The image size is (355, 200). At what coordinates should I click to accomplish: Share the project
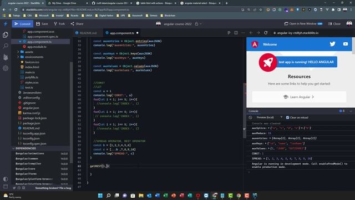(x=77, y=24)
